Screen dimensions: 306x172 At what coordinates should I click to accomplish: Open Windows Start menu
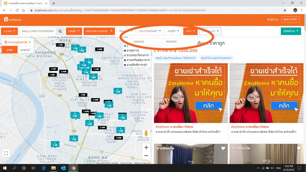pos(5,168)
